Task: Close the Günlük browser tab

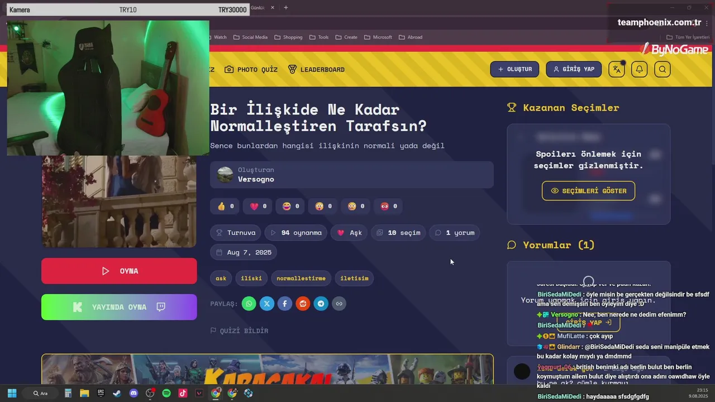Action: click(x=273, y=8)
